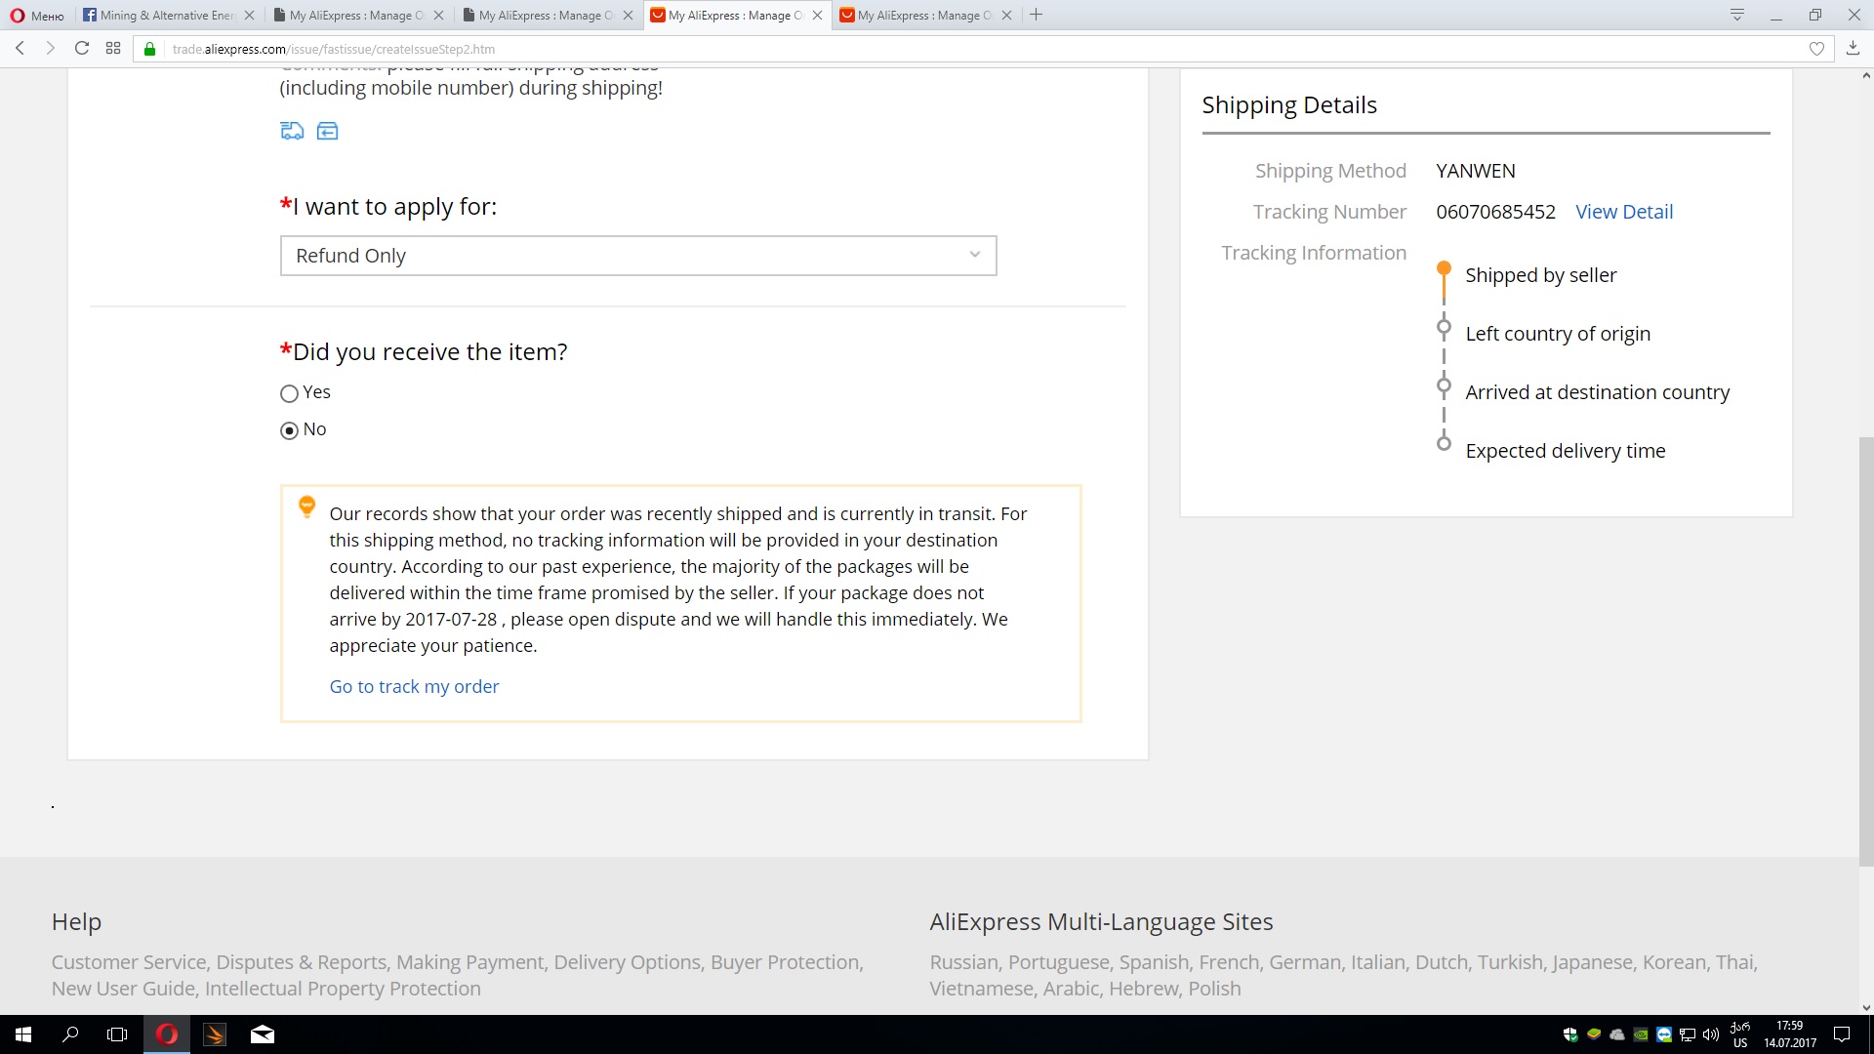The height and width of the screenshot is (1054, 1874).
Task: Click View Detail tracking link
Action: [1624, 212]
